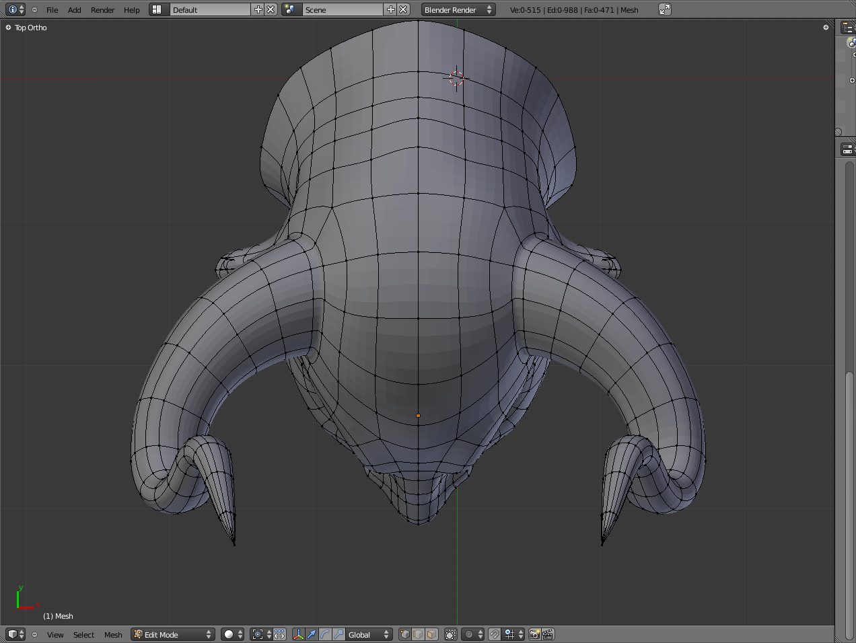Select vertex select mode icon
Image resolution: width=856 pixels, height=643 pixels.
pyautogui.click(x=404, y=634)
